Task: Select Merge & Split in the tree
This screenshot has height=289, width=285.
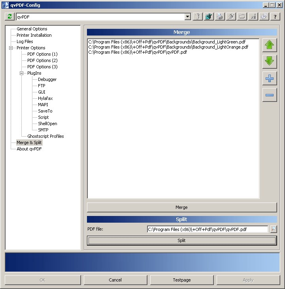Action: [29, 143]
